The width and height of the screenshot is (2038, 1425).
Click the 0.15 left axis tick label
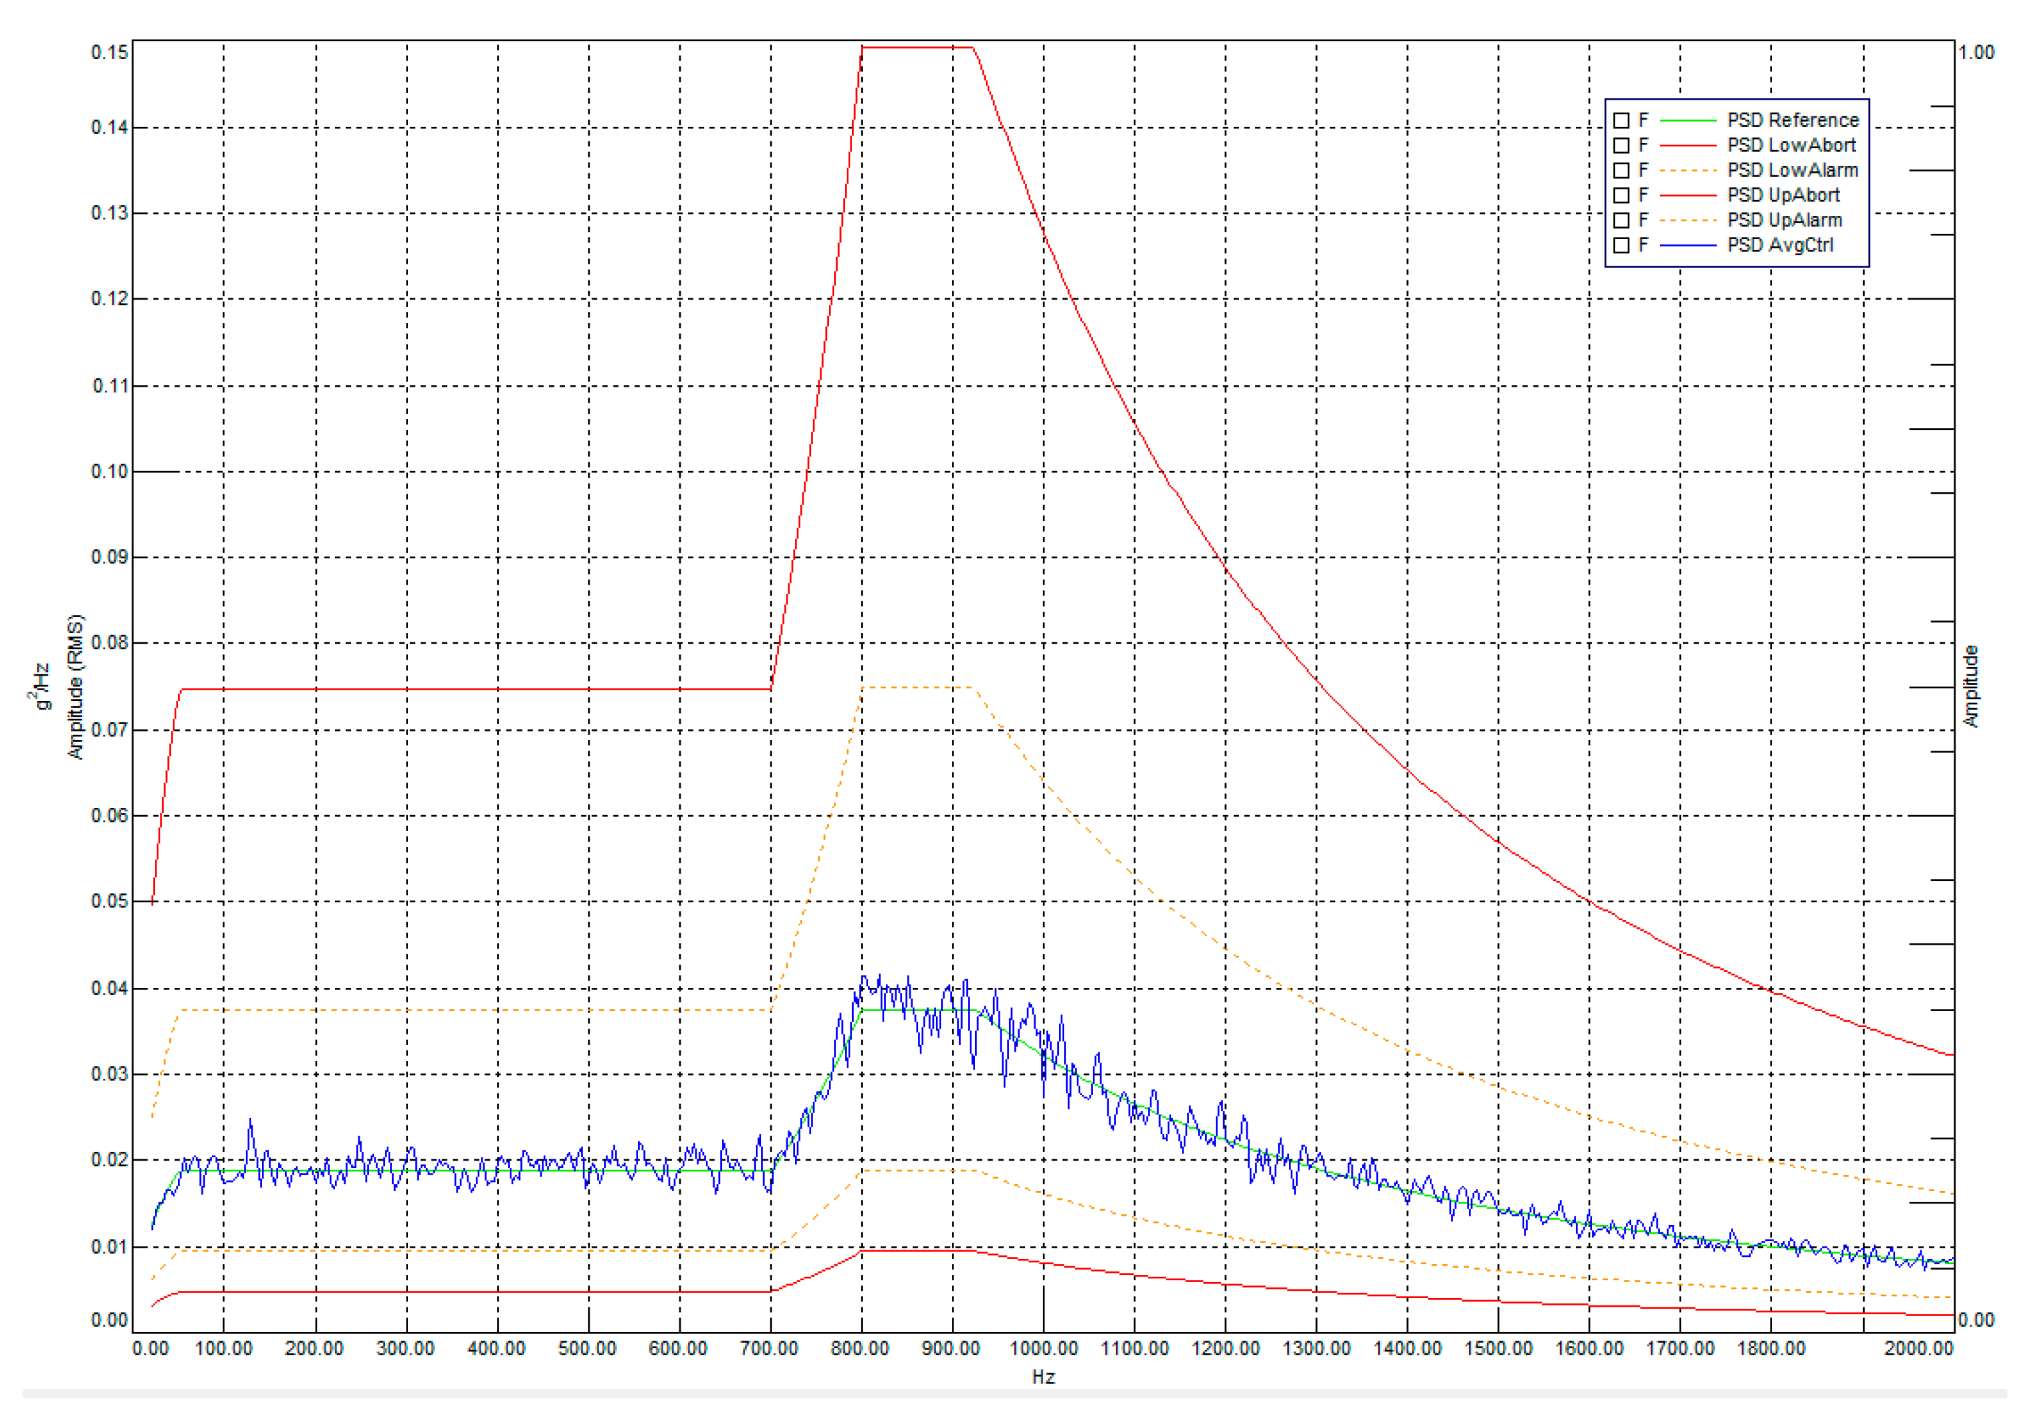point(109,52)
